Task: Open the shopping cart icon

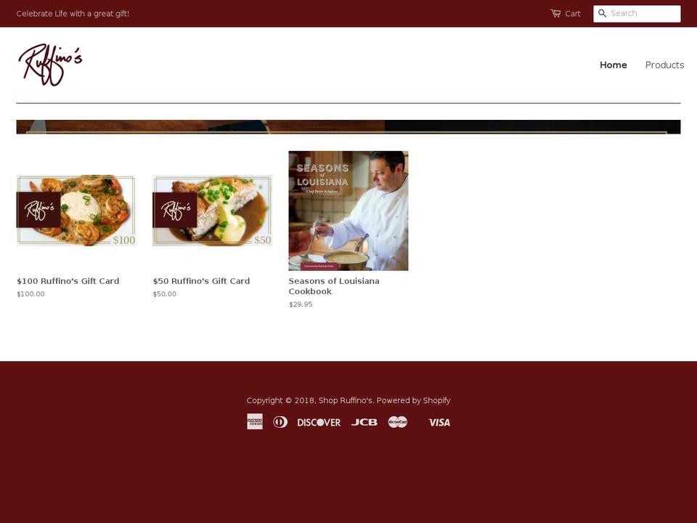Action: 555,13
